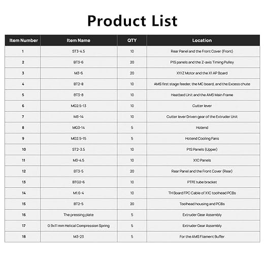Select the Item Name column header
This screenshot has height=265, width=265.
[79, 41]
